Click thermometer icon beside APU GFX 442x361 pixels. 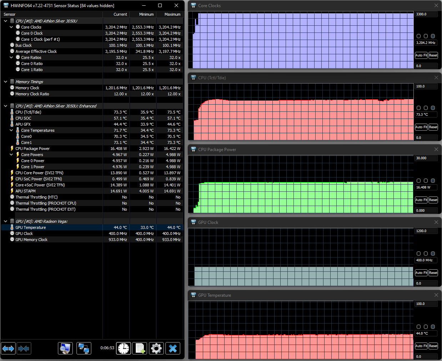12,124
